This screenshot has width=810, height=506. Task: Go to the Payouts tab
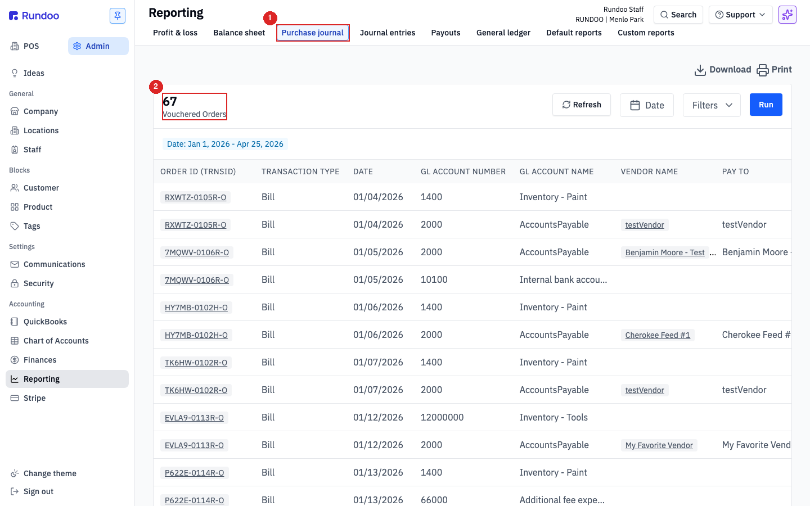click(x=445, y=33)
